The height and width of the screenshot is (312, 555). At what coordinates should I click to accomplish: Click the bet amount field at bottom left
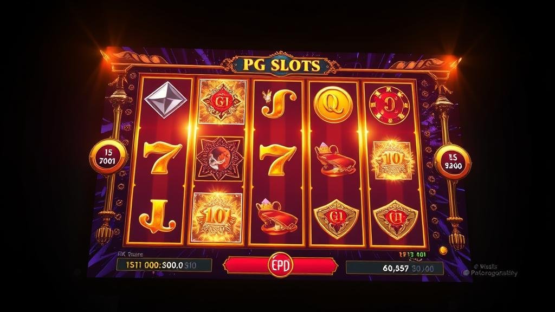(x=164, y=265)
